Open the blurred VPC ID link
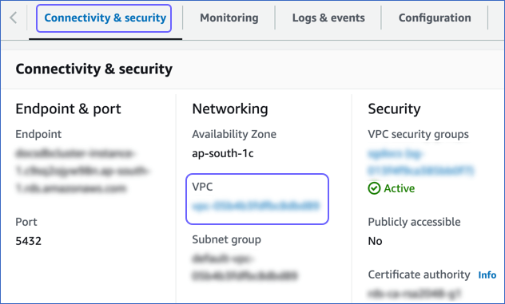 tap(256, 206)
